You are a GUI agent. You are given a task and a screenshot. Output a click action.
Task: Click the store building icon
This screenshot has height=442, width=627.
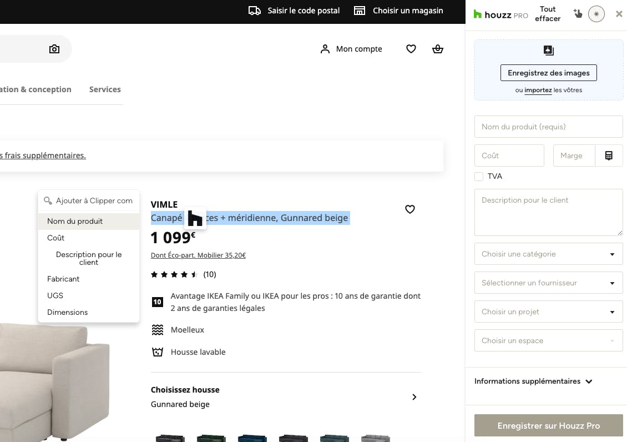[360, 11]
